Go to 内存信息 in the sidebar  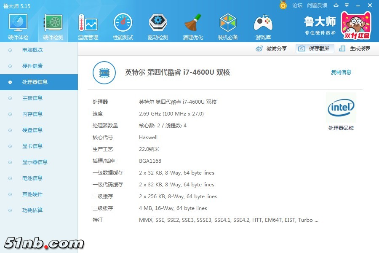click(x=32, y=114)
